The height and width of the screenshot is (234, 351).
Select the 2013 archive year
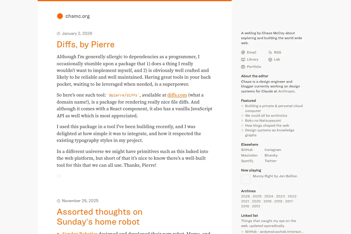pyautogui.click(x=256, y=206)
